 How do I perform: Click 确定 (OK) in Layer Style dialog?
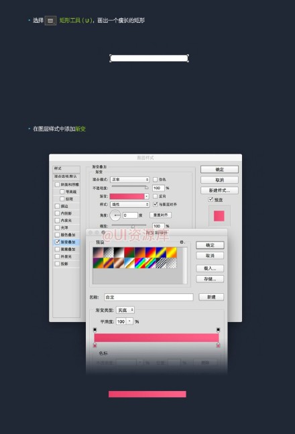coord(219,170)
